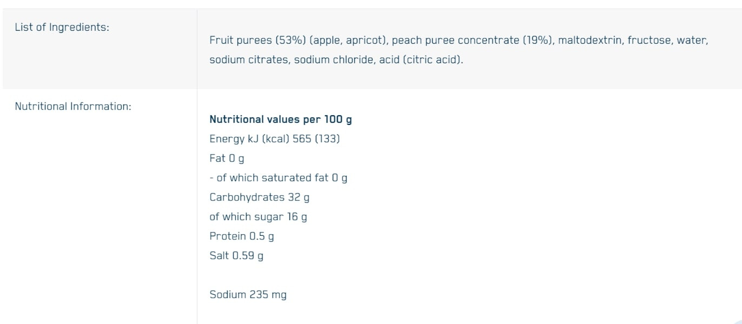Click the 'Salt 0.59 g' line
This screenshot has width=742, height=324.
[236, 256]
